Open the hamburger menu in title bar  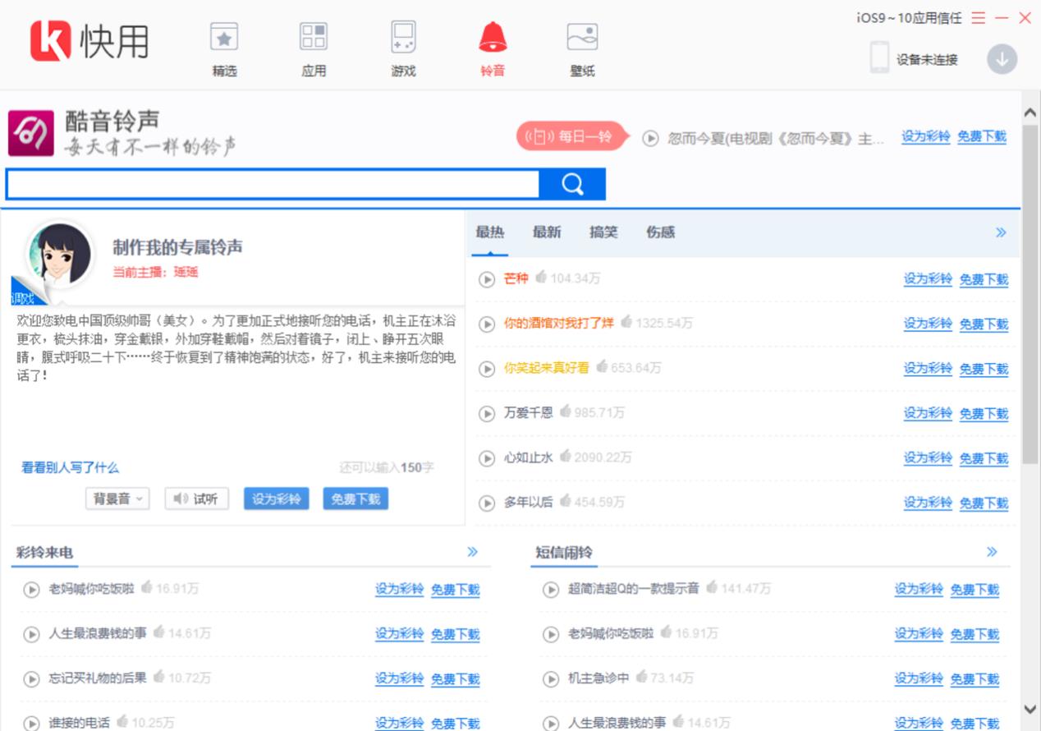(x=978, y=18)
